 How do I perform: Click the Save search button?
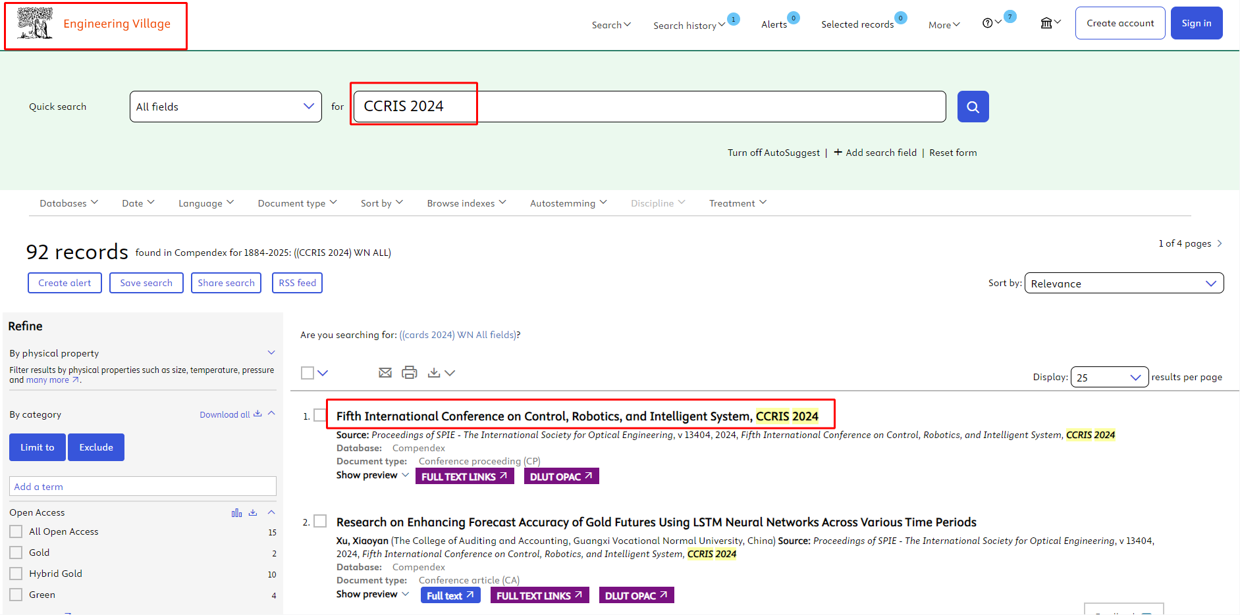tap(146, 283)
